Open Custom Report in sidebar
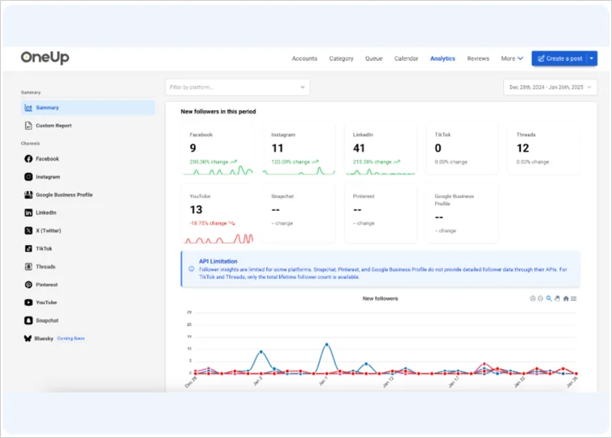The height and width of the screenshot is (438, 612). tap(54, 126)
